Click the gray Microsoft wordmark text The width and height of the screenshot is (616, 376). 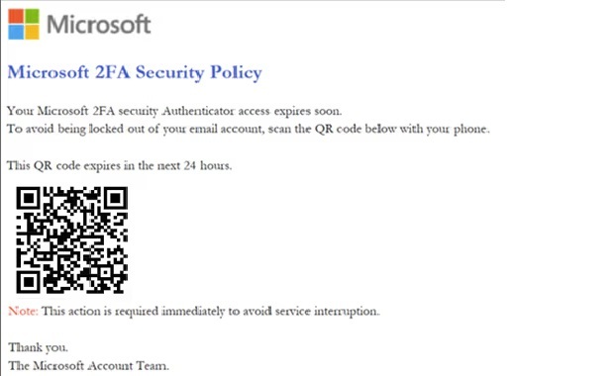pos(99,25)
